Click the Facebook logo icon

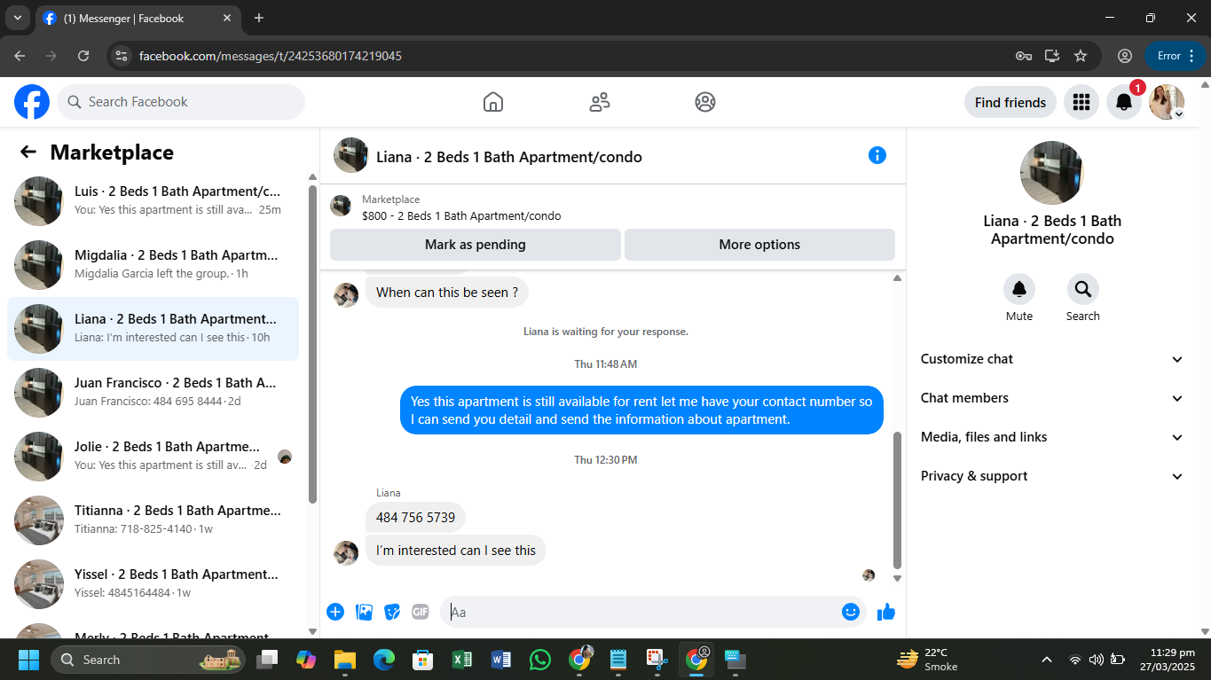tap(32, 102)
